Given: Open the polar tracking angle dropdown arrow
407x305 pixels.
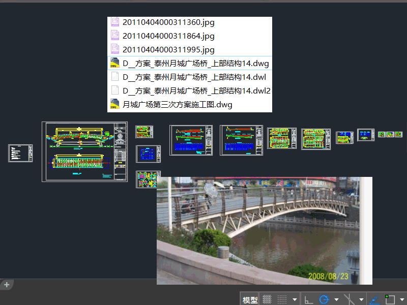Looking at the screenshot, I should (336, 300).
